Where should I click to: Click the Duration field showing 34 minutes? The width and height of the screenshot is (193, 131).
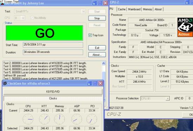53,52
